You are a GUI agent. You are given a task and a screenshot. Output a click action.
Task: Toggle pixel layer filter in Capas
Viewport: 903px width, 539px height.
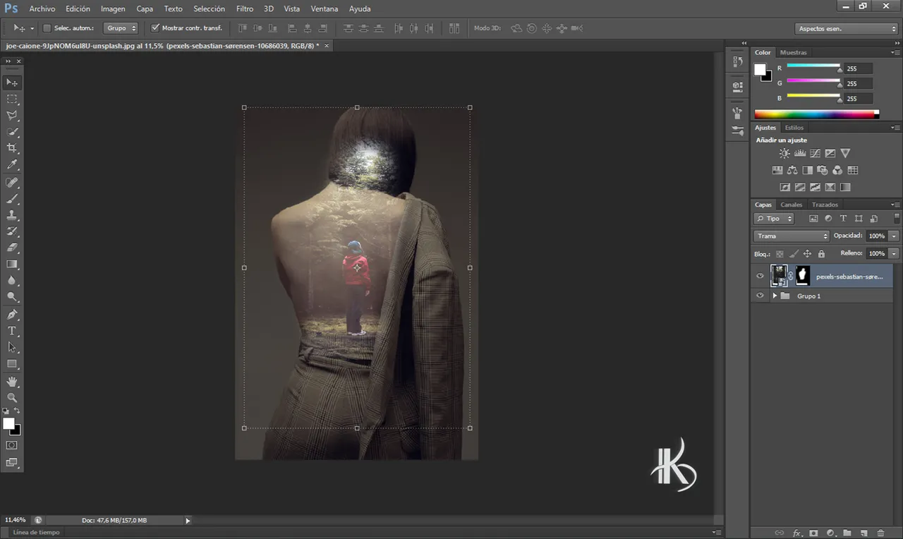click(x=813, y=219)
